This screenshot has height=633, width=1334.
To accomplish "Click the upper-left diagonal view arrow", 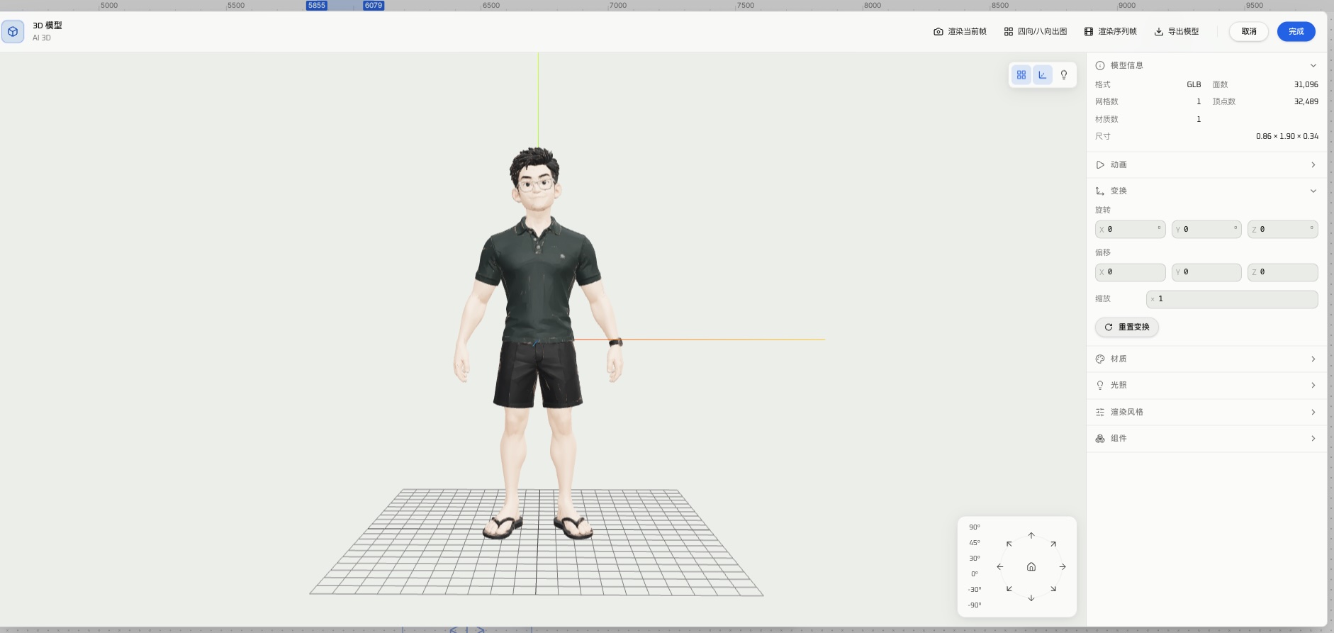I will (x=1009, y=544).
